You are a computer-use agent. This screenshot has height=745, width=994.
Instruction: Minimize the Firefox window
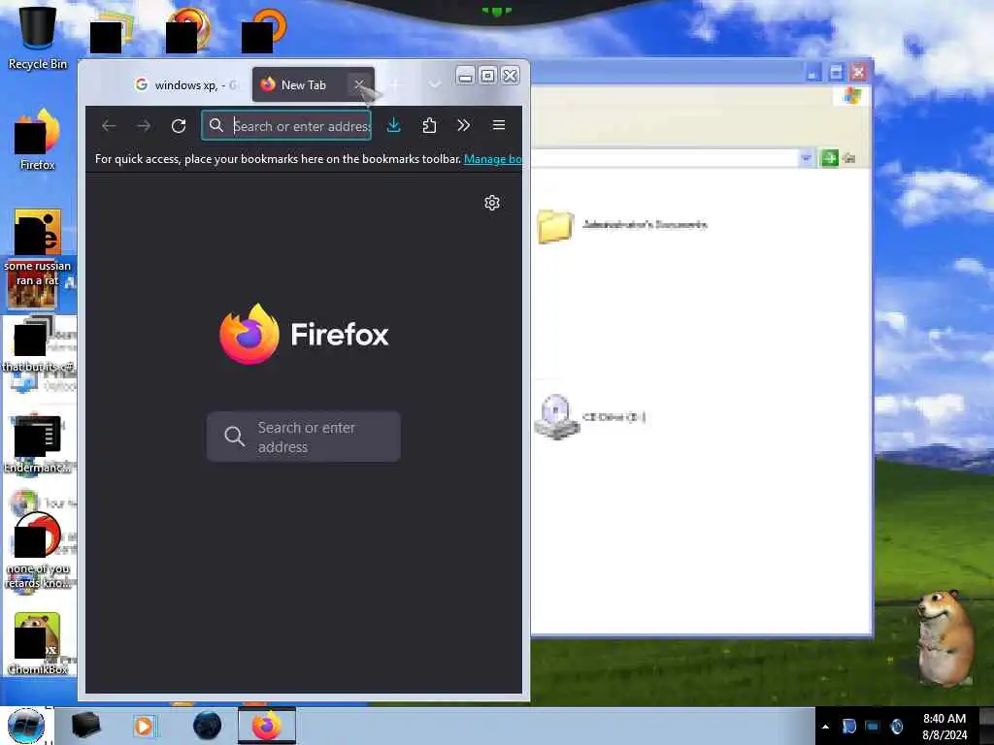(x=465, y=76)
